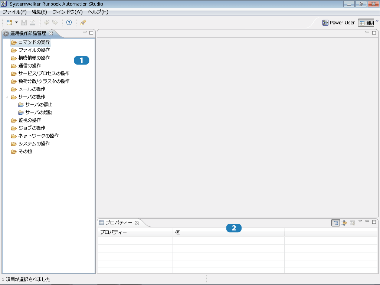Open the dropdown arrow beside the New icon
This screenshot has height=285, width=380.
click(x=16, y=23)
